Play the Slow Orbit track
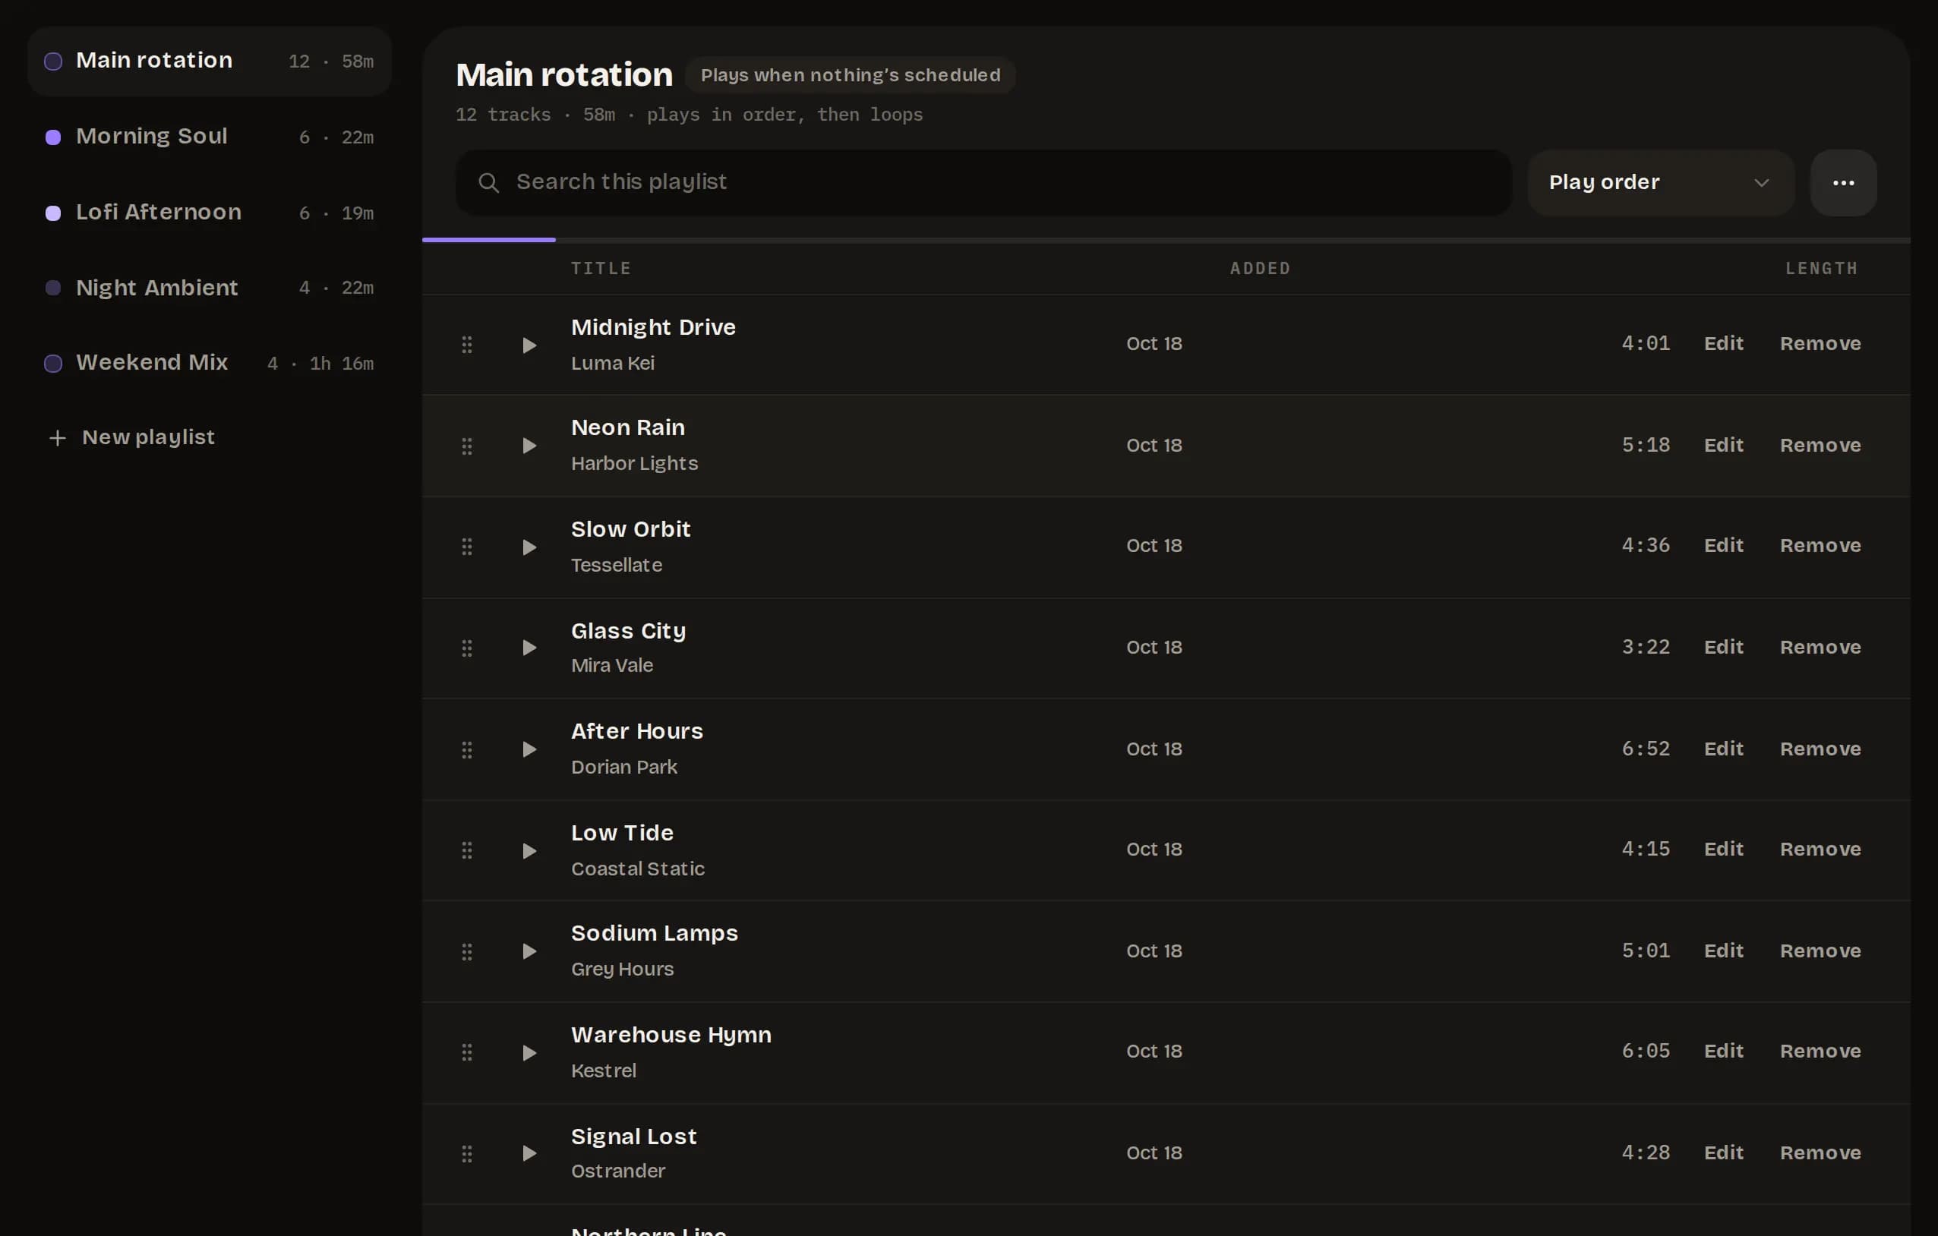This screenshot has width=1938, height=1236. pyautogui.click(x=529, y=547)
